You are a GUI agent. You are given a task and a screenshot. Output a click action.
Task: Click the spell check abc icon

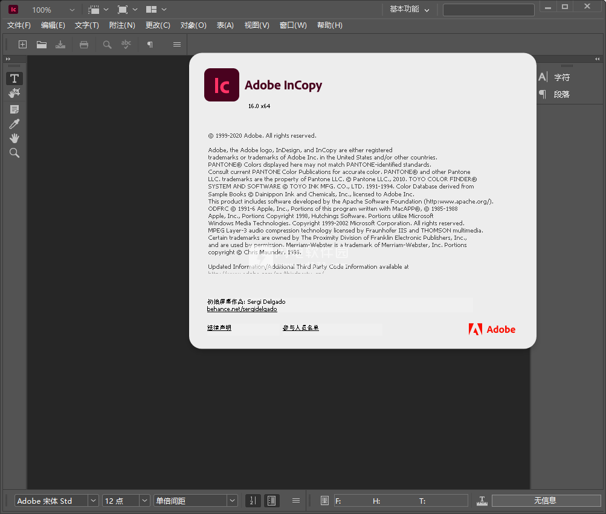(x=126, y=44)
